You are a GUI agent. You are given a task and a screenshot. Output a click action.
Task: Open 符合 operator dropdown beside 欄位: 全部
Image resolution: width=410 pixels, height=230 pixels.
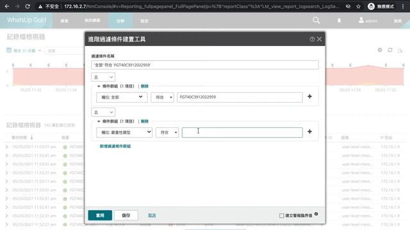162,97
